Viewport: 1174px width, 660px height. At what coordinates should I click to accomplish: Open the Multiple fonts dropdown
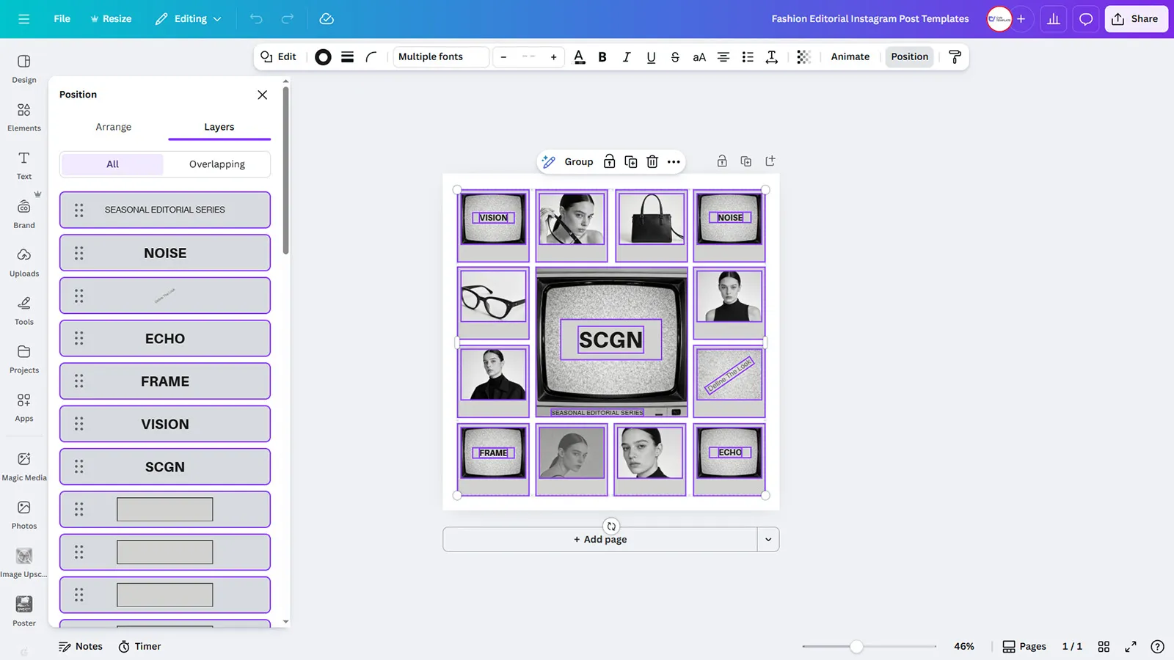pos(441,57)
